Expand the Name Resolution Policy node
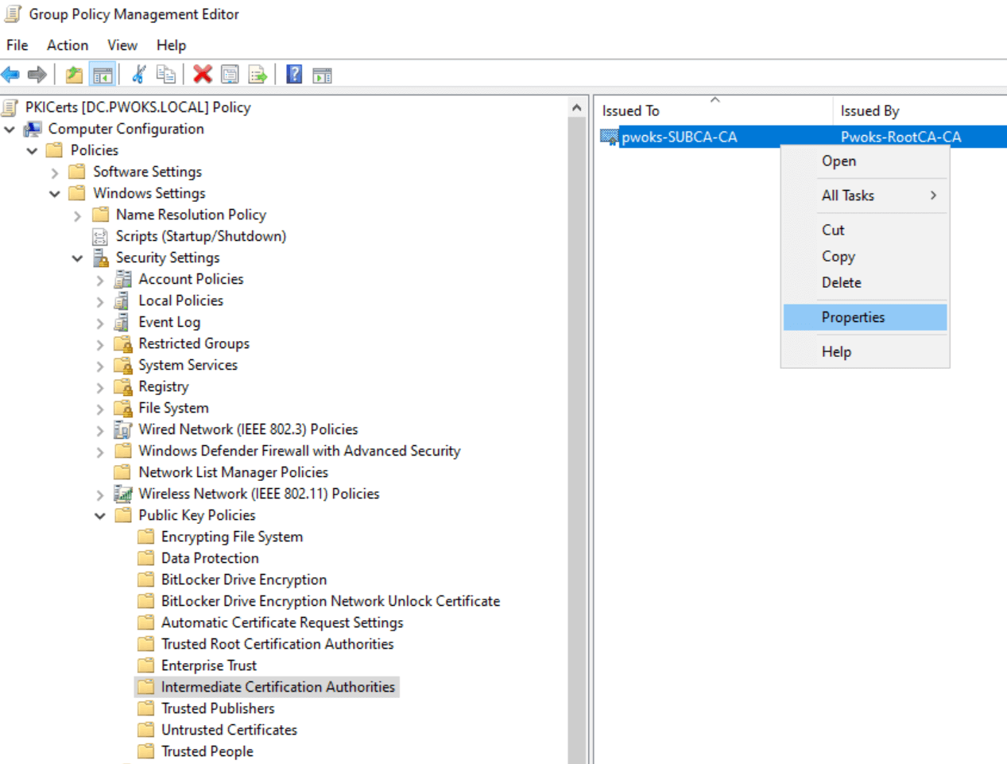 pyautogui.click(x=77, y=215)
